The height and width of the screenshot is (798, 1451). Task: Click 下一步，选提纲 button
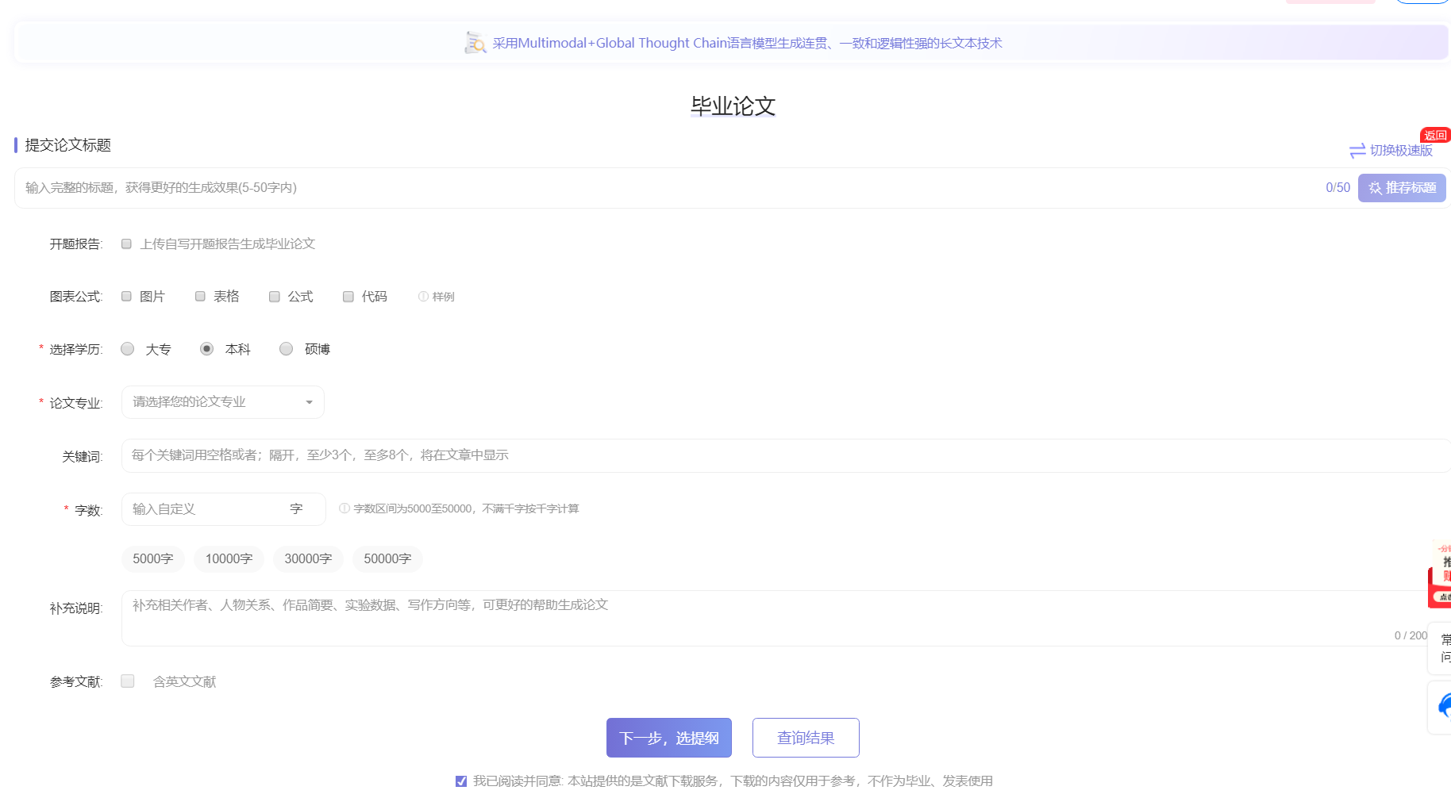click(669, 738)
